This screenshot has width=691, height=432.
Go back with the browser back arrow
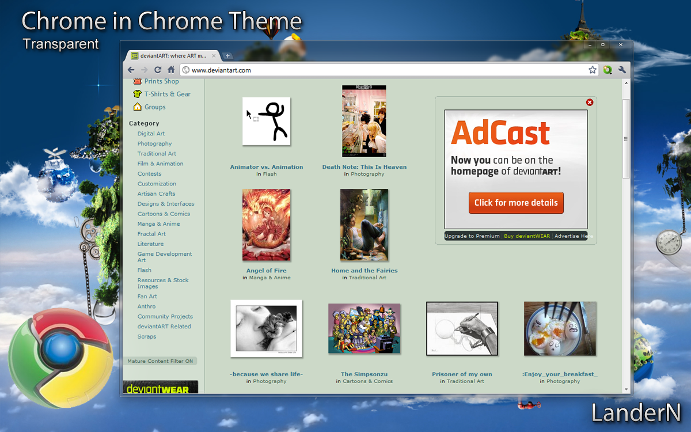point(131,70)
